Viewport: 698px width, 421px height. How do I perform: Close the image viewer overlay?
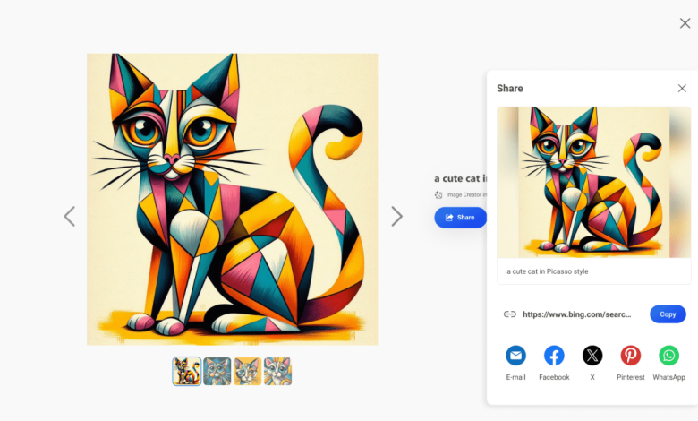(x=685, y=23)
